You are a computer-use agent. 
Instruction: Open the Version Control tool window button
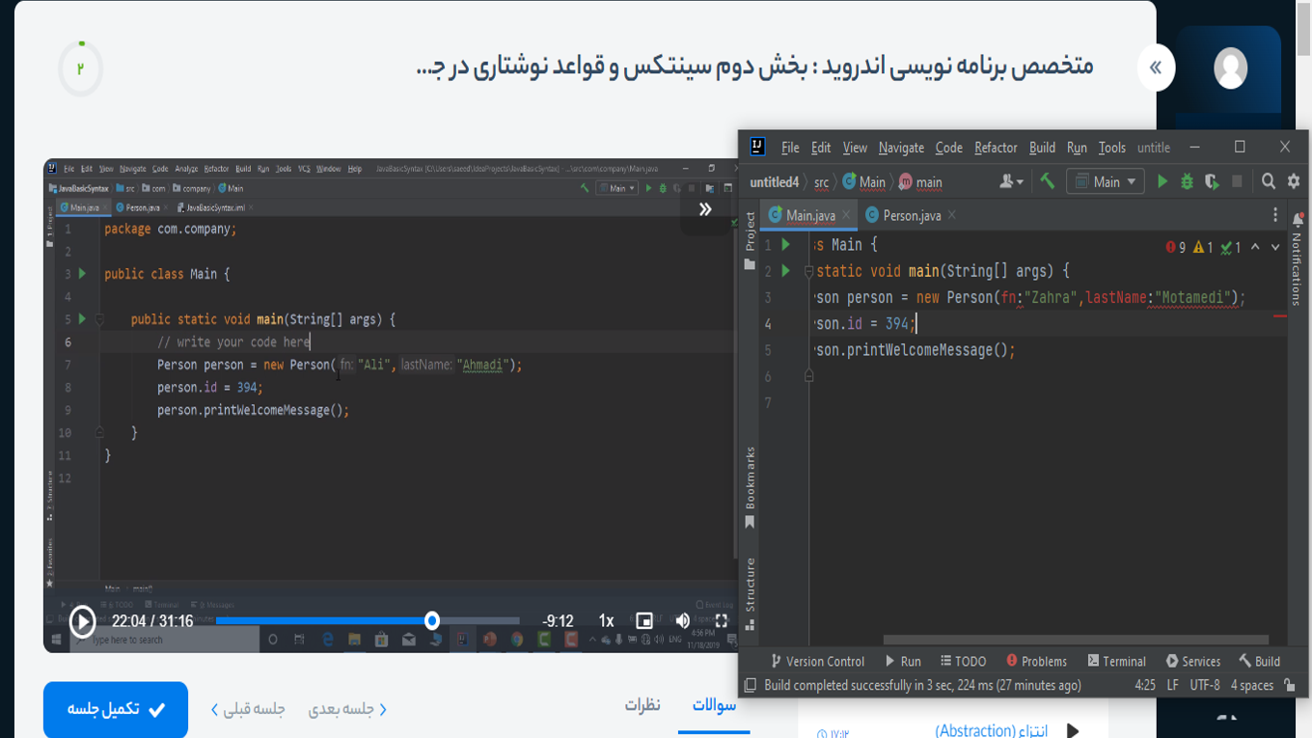coord(817,661)
